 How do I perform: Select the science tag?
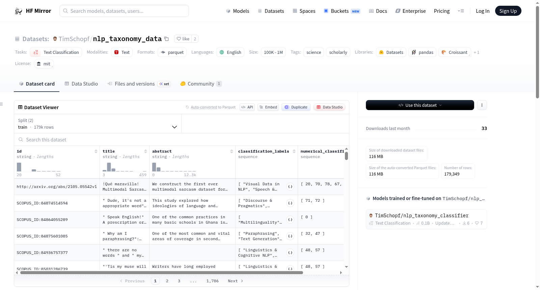coord(314,52)
